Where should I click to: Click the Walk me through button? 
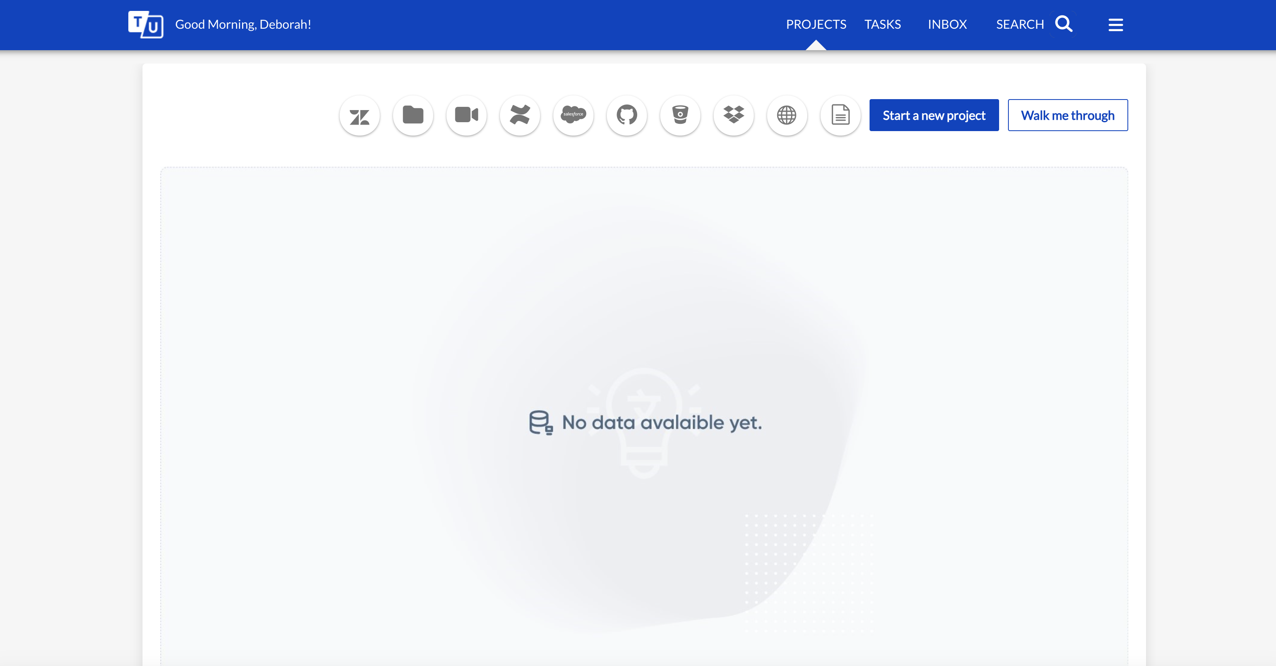click(x=1068, y=115)
